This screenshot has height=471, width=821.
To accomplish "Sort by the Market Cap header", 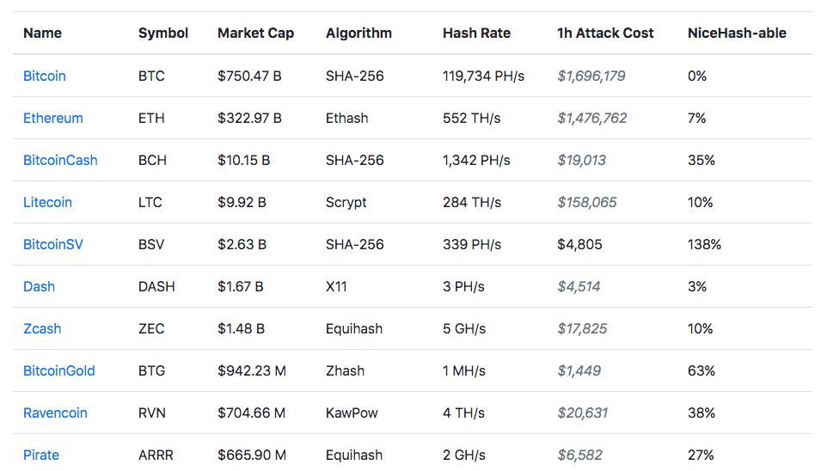I will [x=255, y=34].
